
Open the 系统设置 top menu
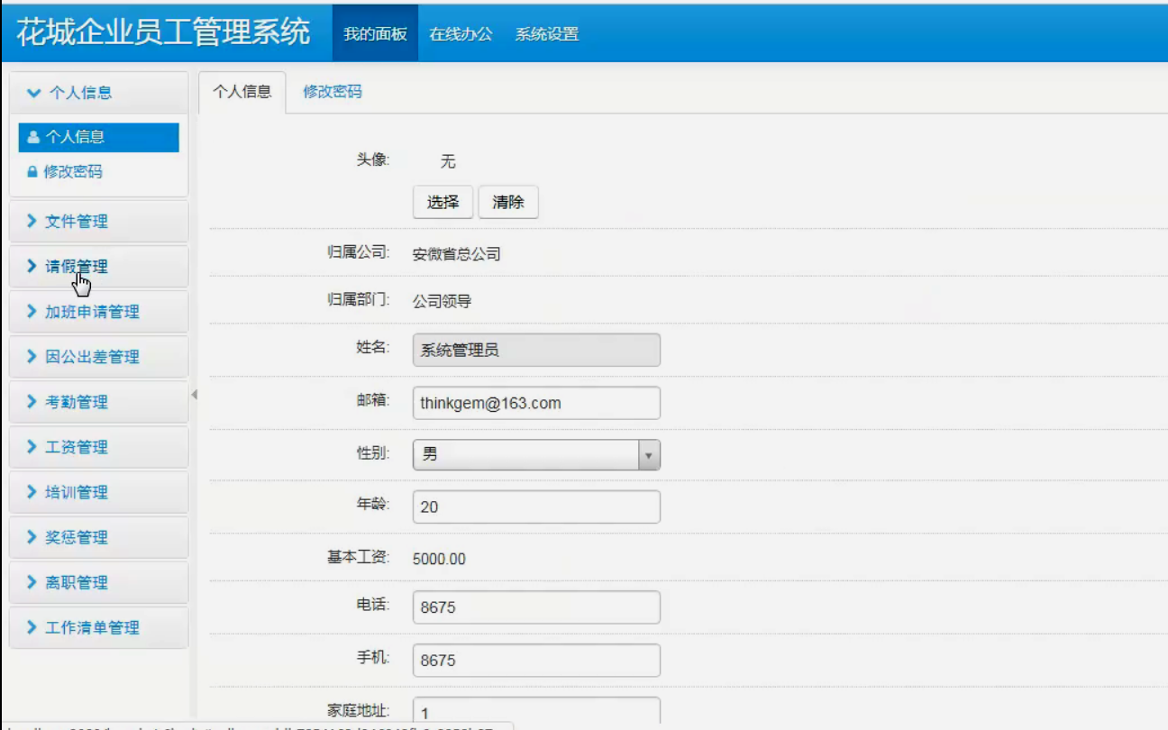click(x=547, y=34)
